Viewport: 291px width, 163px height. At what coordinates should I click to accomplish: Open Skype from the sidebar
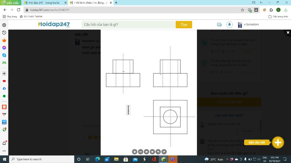4,55
